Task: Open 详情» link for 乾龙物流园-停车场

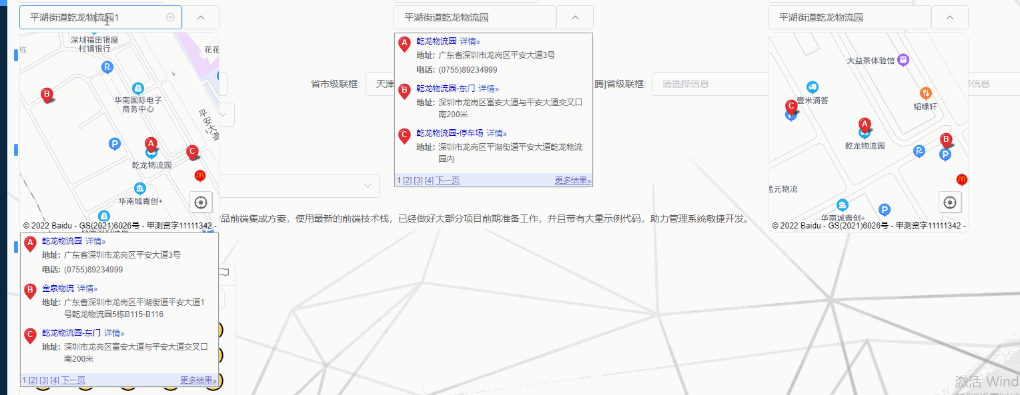Action: click(496, 133)
